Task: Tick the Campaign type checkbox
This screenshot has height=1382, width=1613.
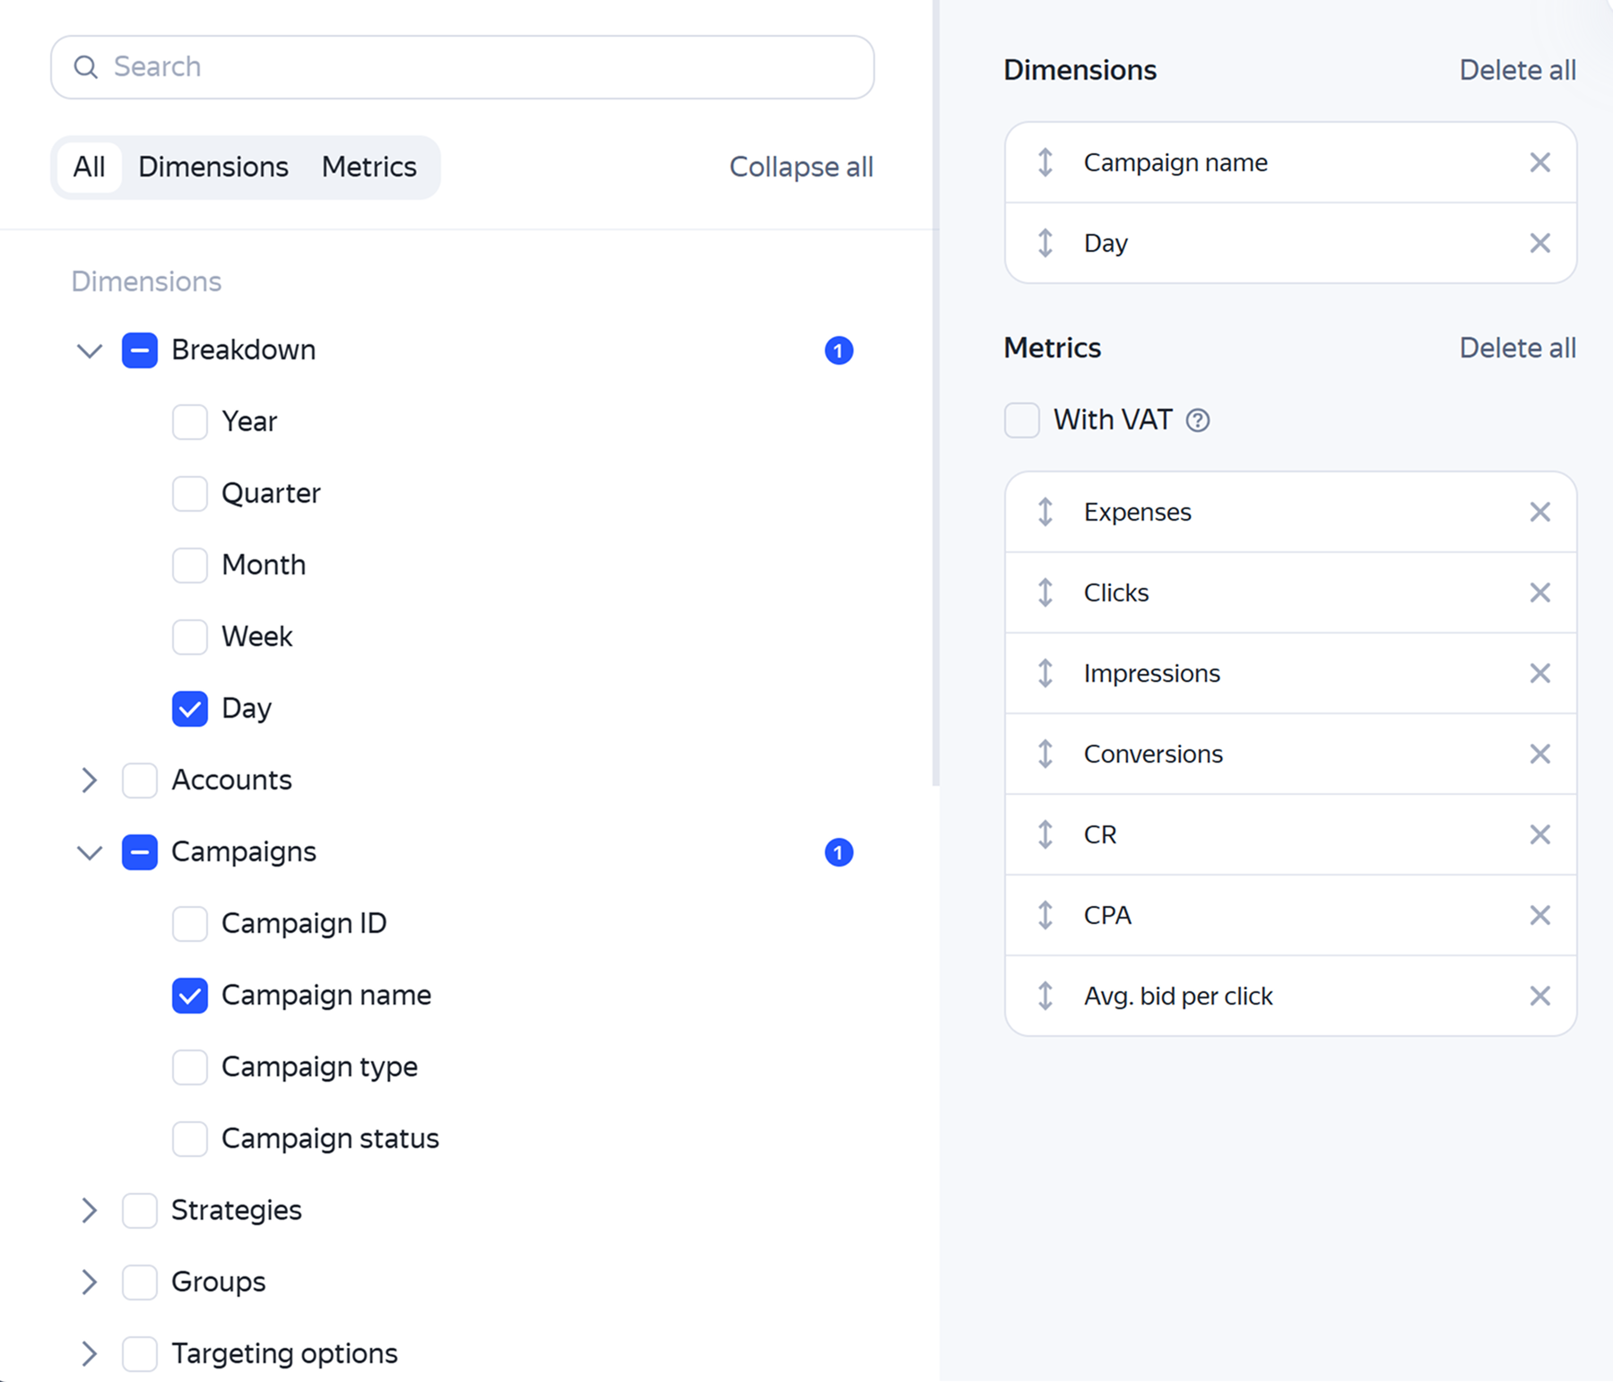Action: point(190,1067)
